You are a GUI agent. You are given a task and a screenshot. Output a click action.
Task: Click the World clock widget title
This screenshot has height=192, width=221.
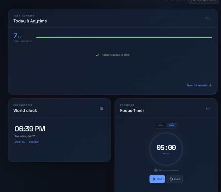click(25, 111)
